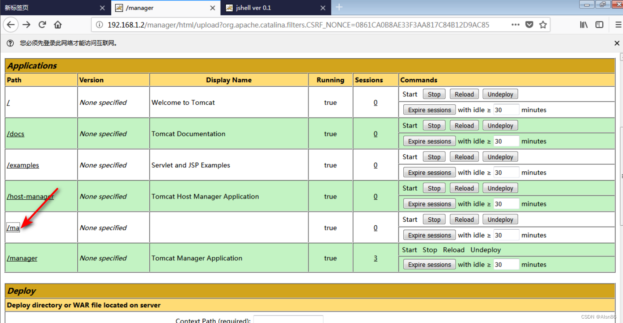Click the address bar URL
This screenshot has width=623, height=323.
(x=298, y=25)
